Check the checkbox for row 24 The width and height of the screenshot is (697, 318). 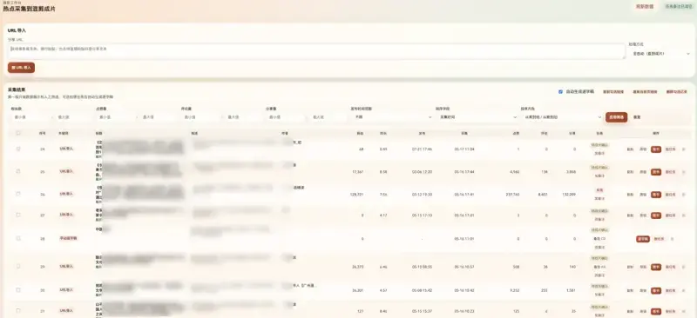click(18, 149)
